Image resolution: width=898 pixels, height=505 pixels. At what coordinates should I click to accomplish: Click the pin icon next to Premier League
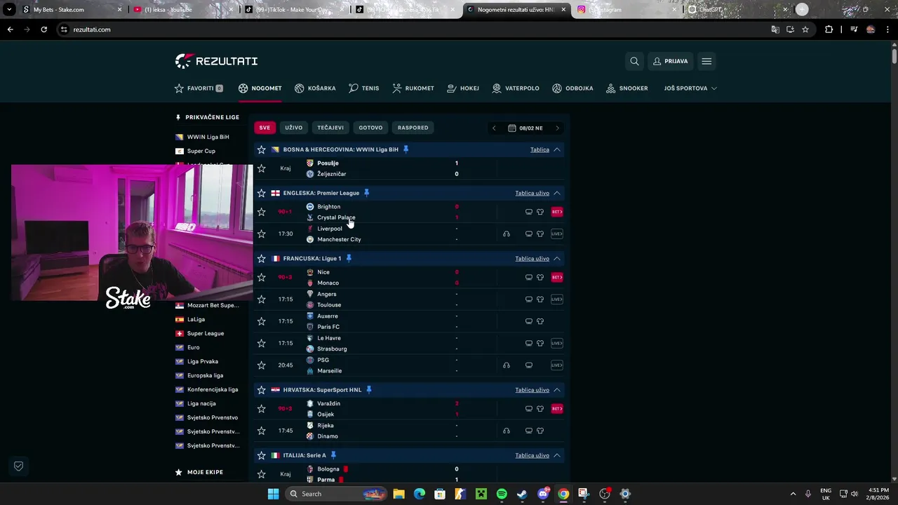pyautogui.click(x=366, y=193)
